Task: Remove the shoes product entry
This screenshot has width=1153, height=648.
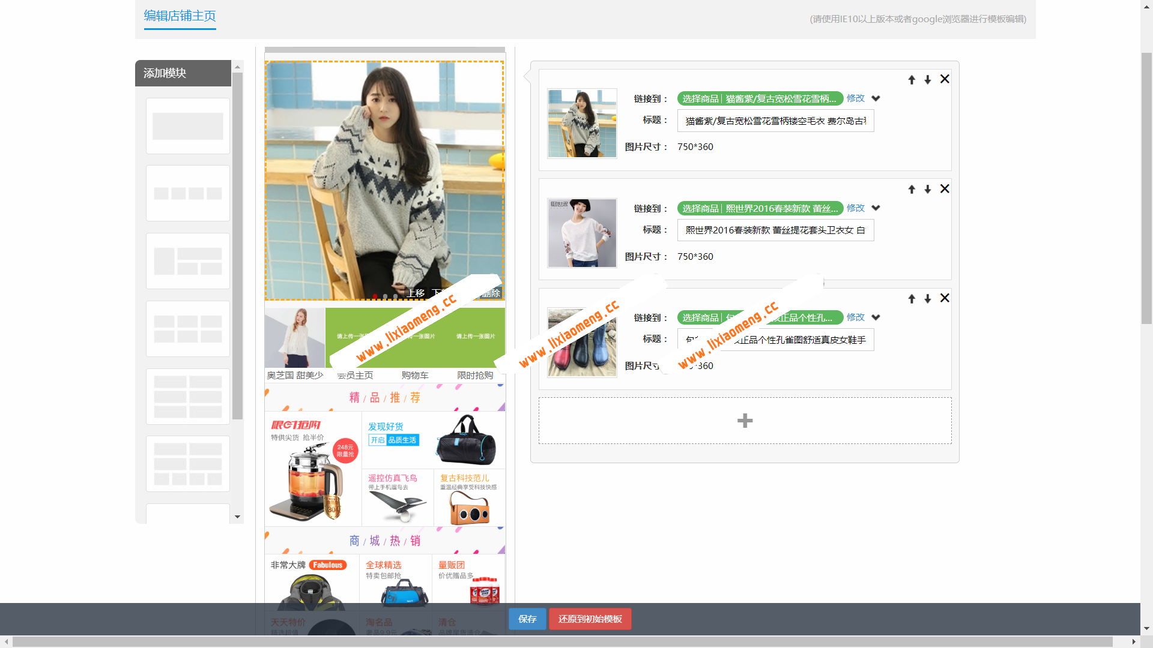Action: [x=945, y=298]
